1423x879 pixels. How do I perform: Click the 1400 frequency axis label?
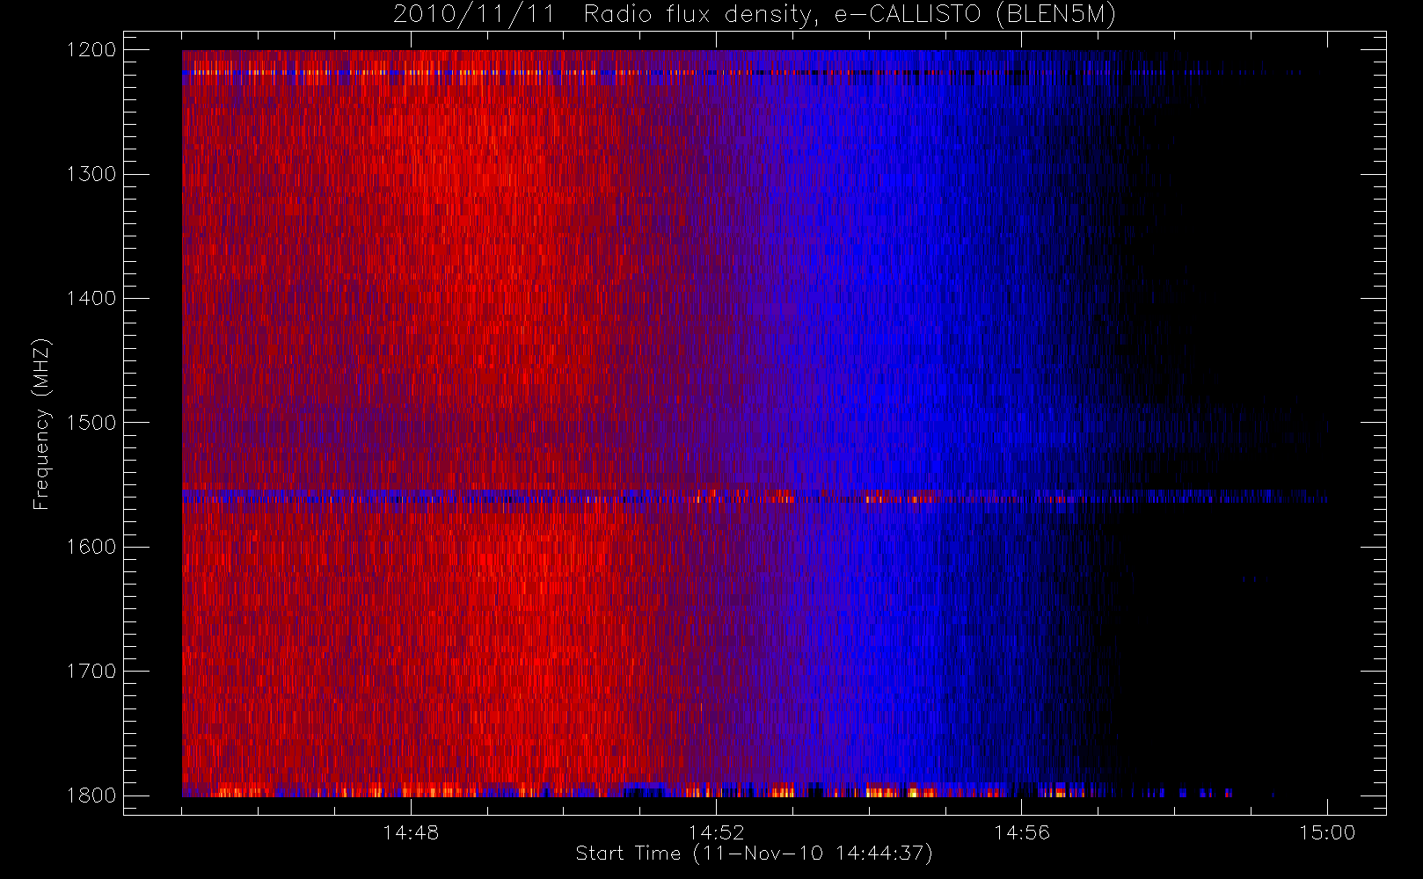[91, 298]
